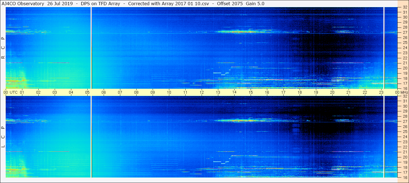
Task: Click the 32 MHz tick in LCP panel
Action: (405, 96)
